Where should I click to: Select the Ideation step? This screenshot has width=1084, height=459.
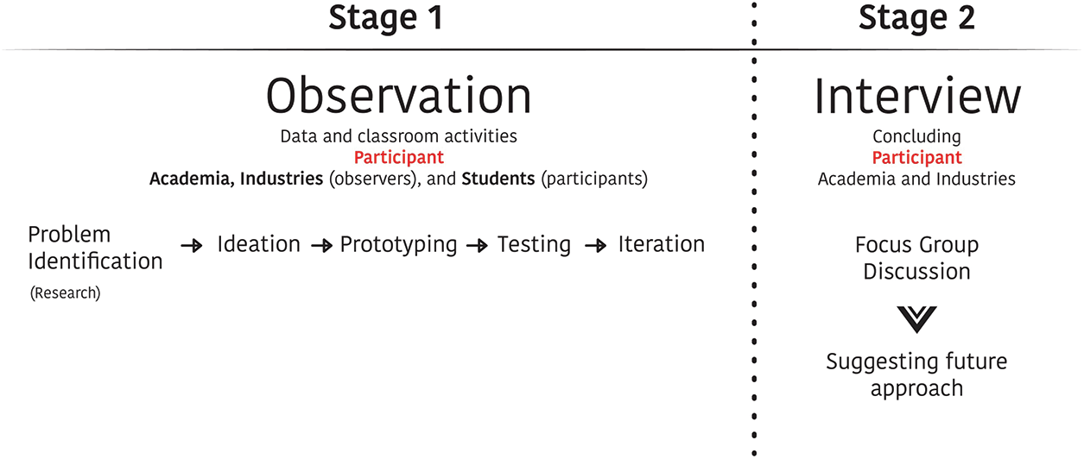point(258,245)
